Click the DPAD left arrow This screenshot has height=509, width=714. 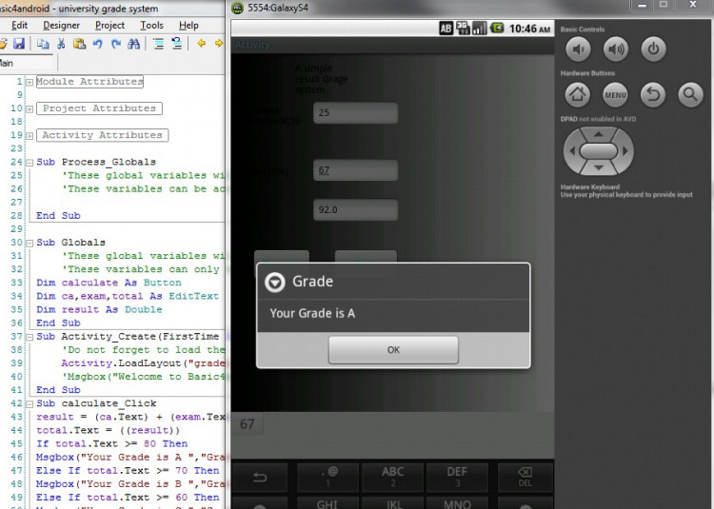click(572, 151)
